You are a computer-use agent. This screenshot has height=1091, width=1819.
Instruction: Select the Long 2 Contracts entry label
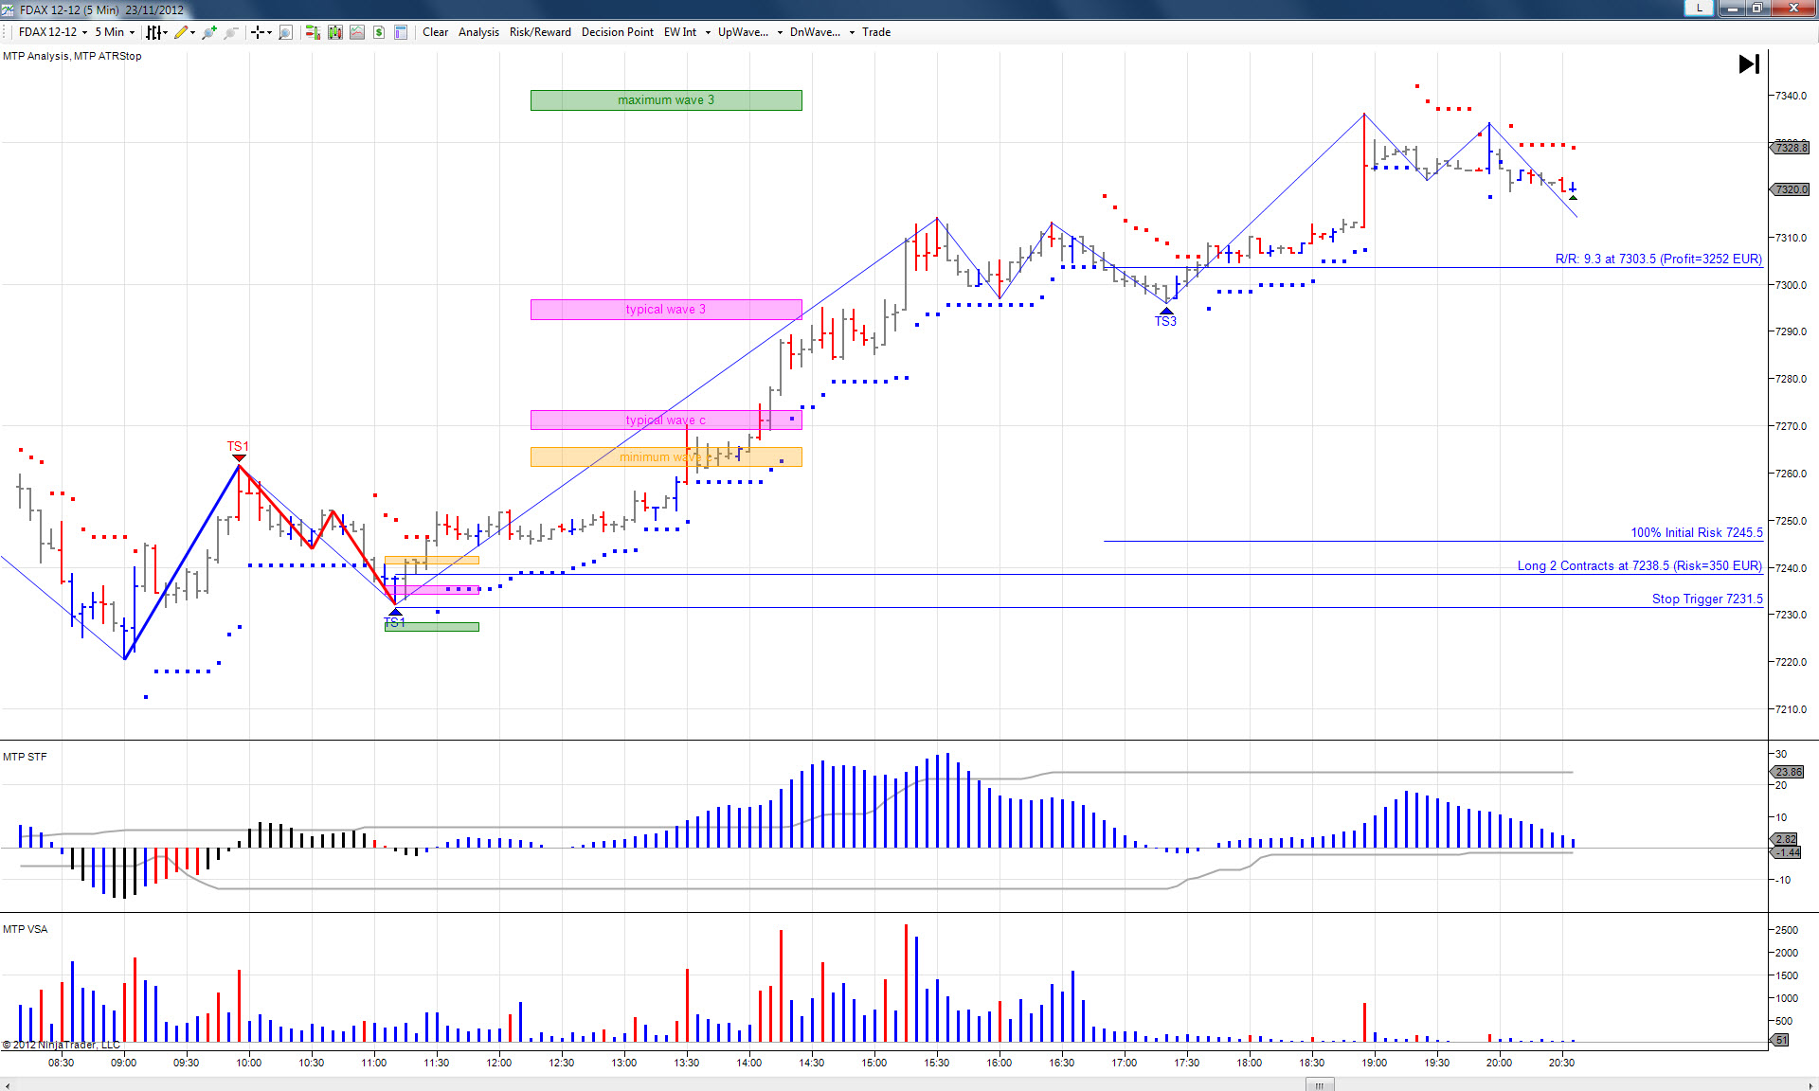coord(1640,565)
